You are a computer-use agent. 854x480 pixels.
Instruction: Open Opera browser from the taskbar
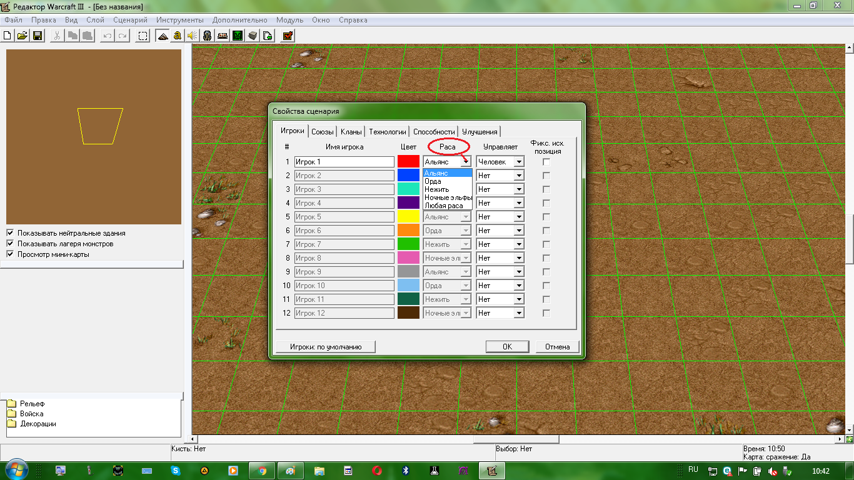377,471
